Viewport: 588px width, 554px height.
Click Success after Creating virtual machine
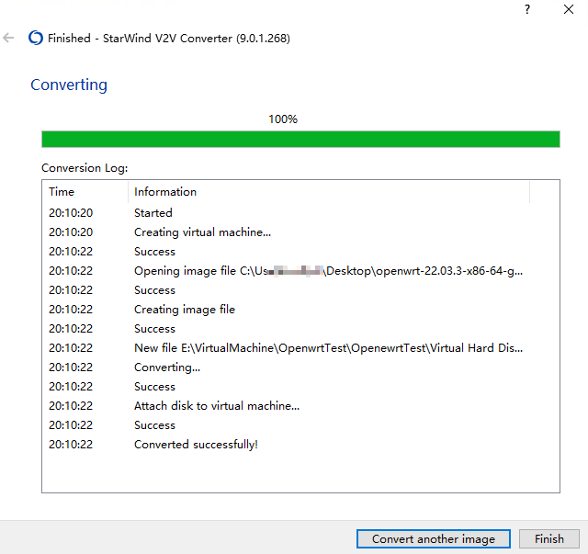[154, 252]
